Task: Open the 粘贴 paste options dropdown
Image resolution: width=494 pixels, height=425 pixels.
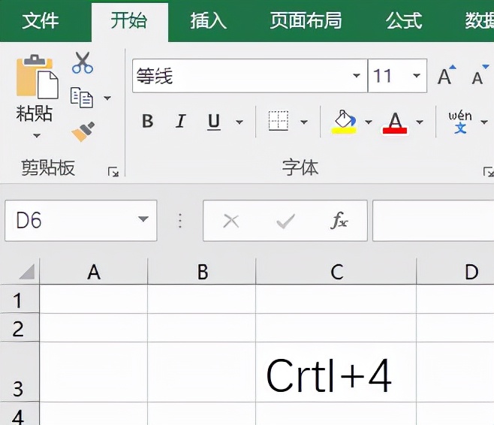Action: 37,136
